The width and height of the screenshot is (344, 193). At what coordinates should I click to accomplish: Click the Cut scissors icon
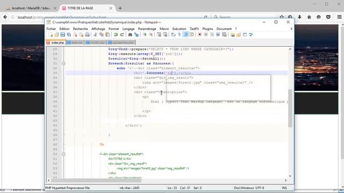[x=95, y=34]
